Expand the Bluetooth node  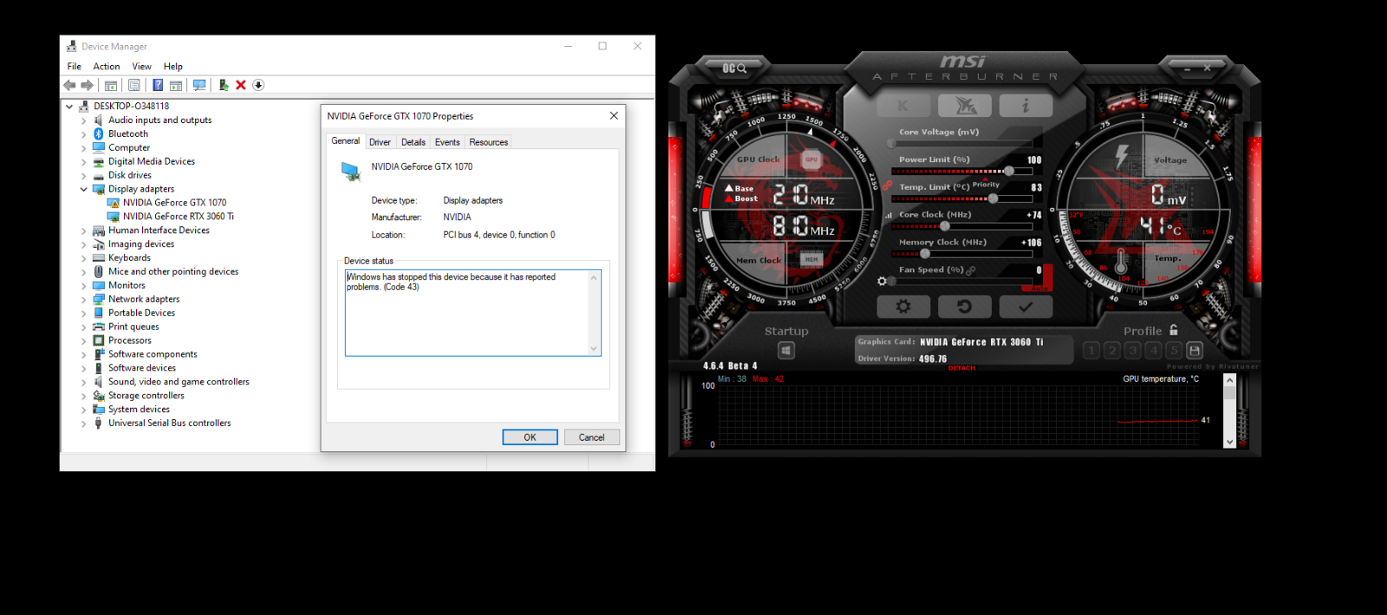click(x=84, y=134)
